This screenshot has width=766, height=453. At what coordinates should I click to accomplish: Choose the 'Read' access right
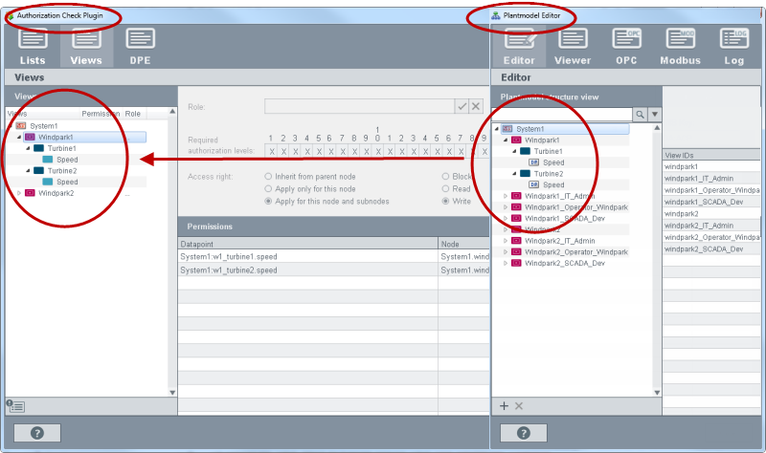[445, 189]
